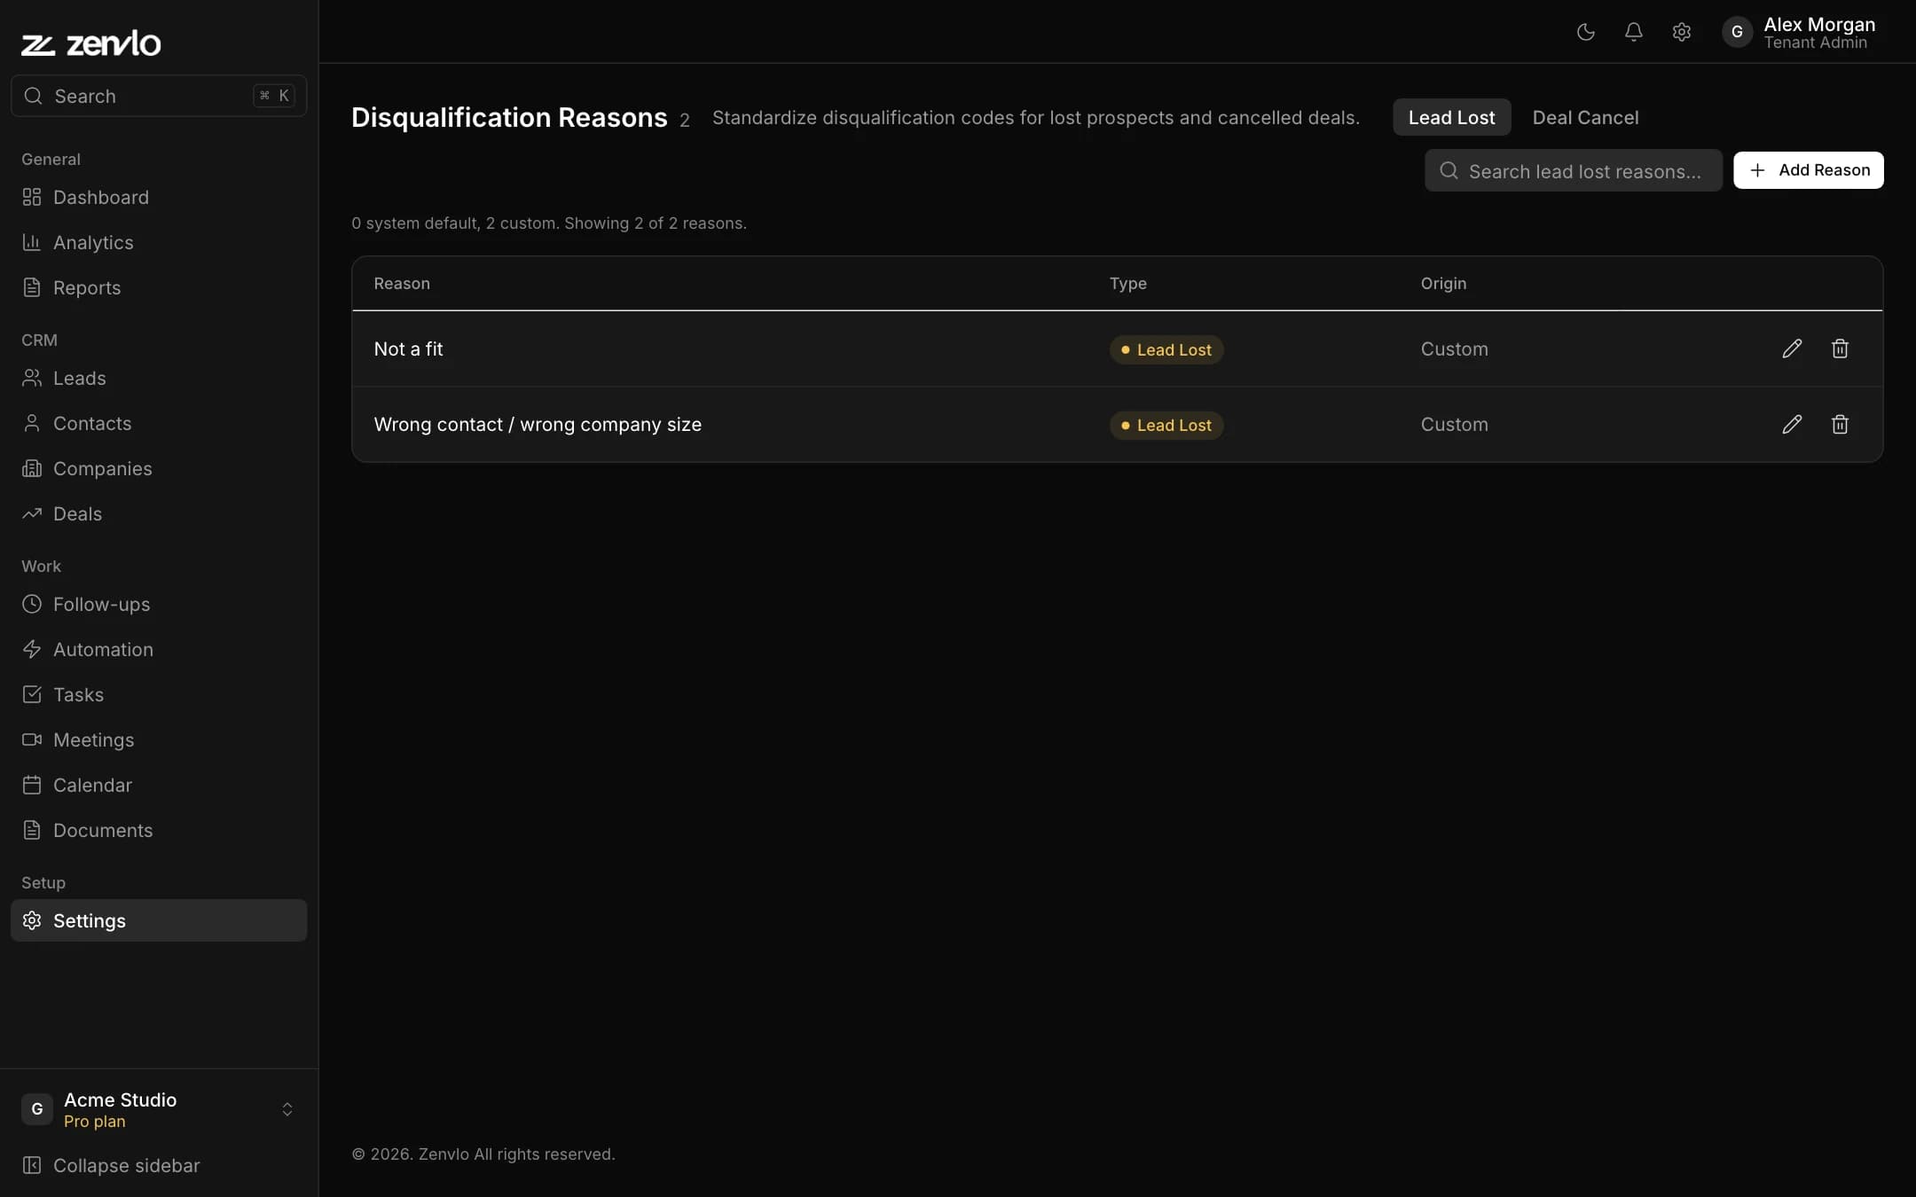The height and width of the screenshot is (1197, 1916).
Task: Navigate to Leads
Action: [x=159, y=378]
